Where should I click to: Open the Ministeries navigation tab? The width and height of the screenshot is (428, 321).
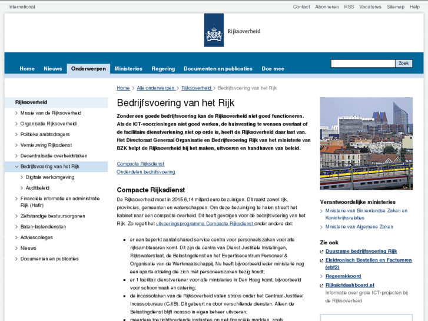128,68
